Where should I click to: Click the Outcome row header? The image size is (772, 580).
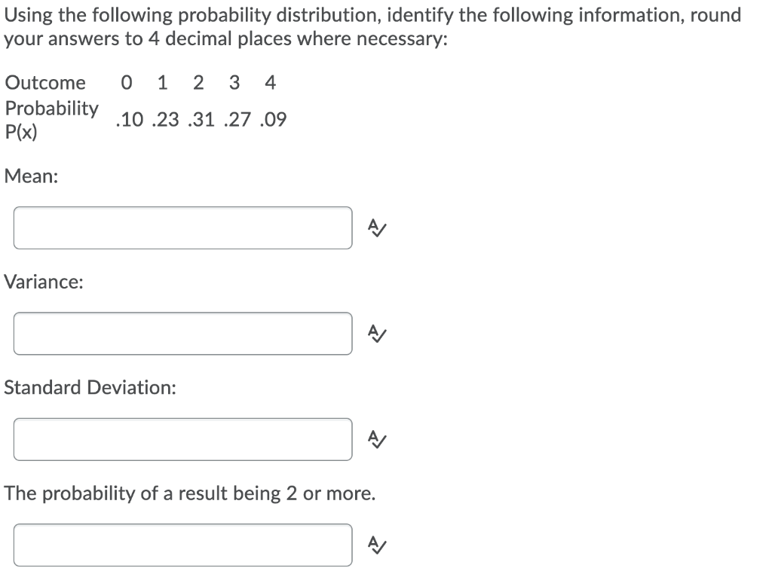pyautogui.click(x=45, y=83)
